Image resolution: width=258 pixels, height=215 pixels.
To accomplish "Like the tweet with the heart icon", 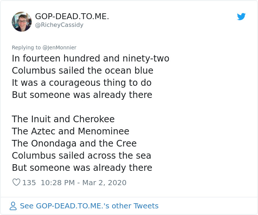I will point(16,182).
